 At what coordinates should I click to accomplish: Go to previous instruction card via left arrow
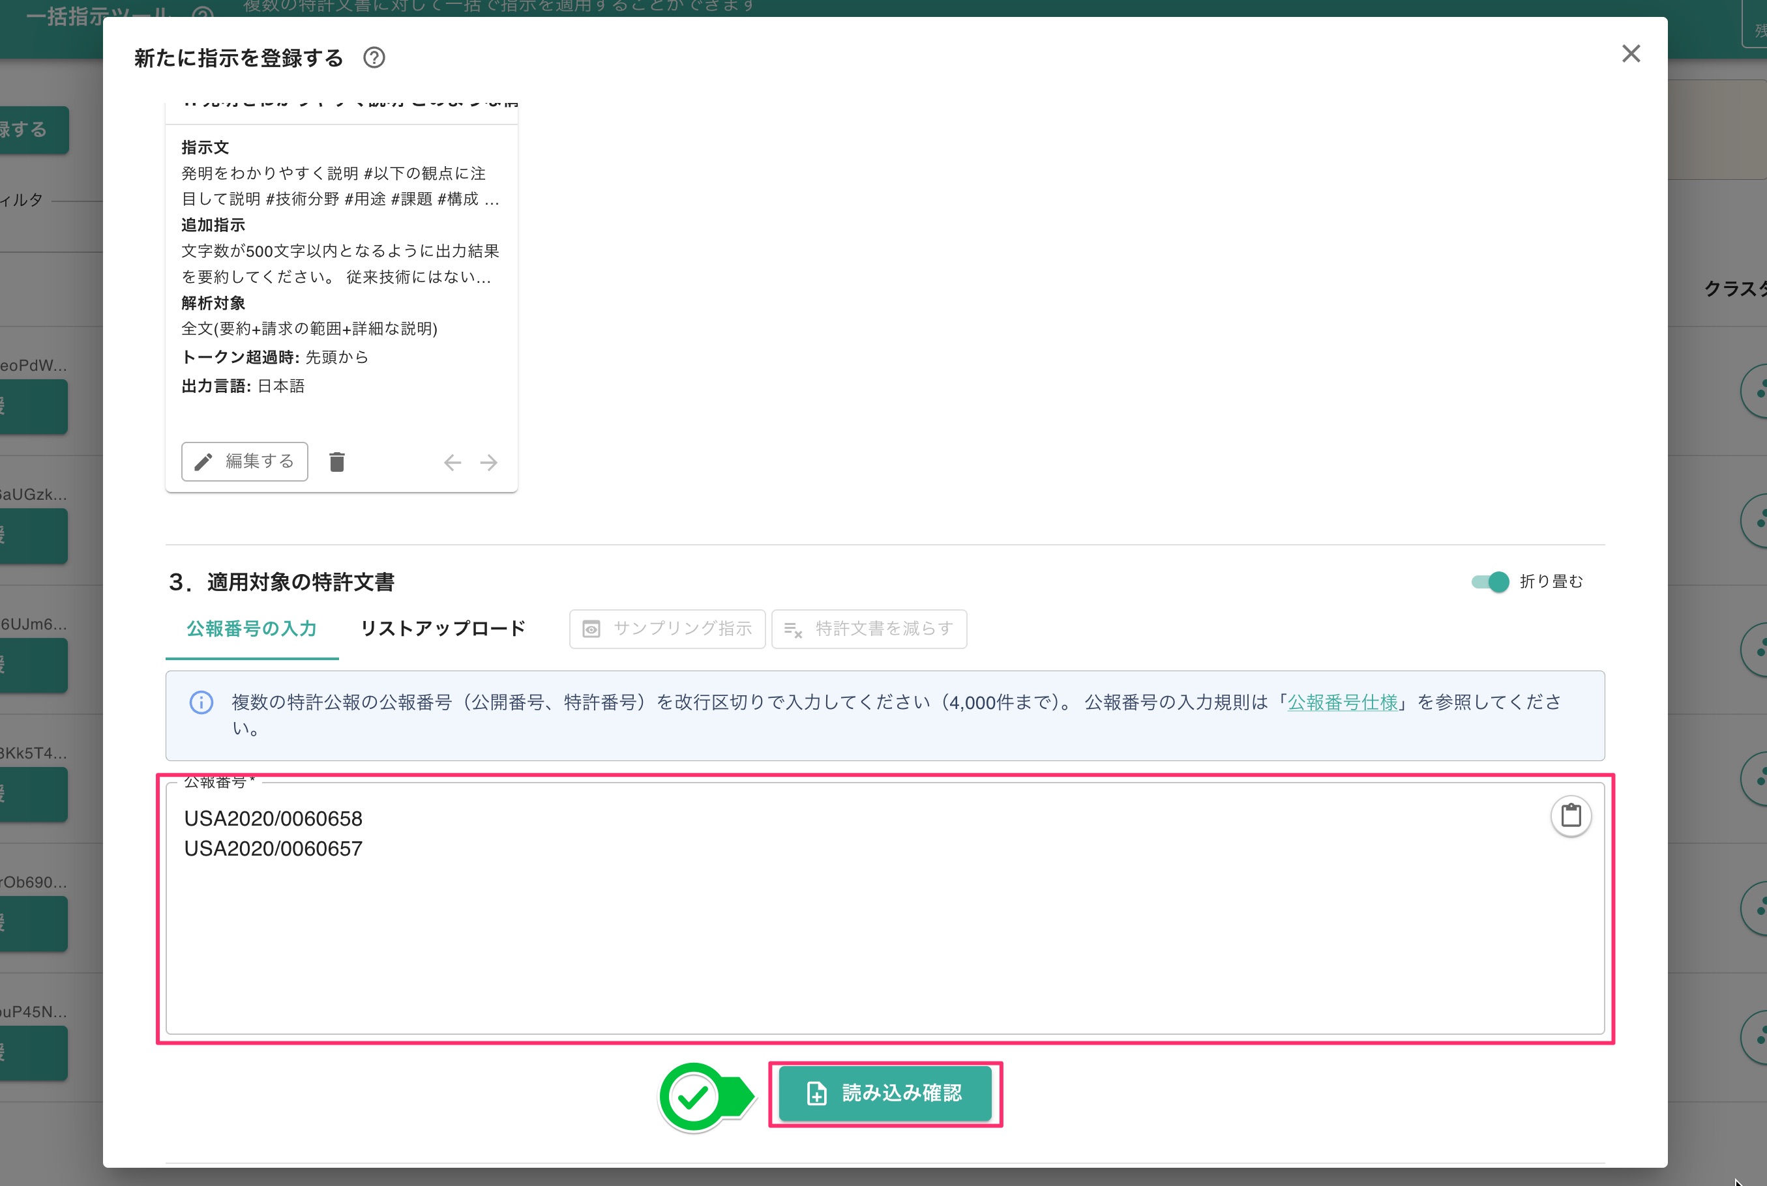[x=452, y=462]
